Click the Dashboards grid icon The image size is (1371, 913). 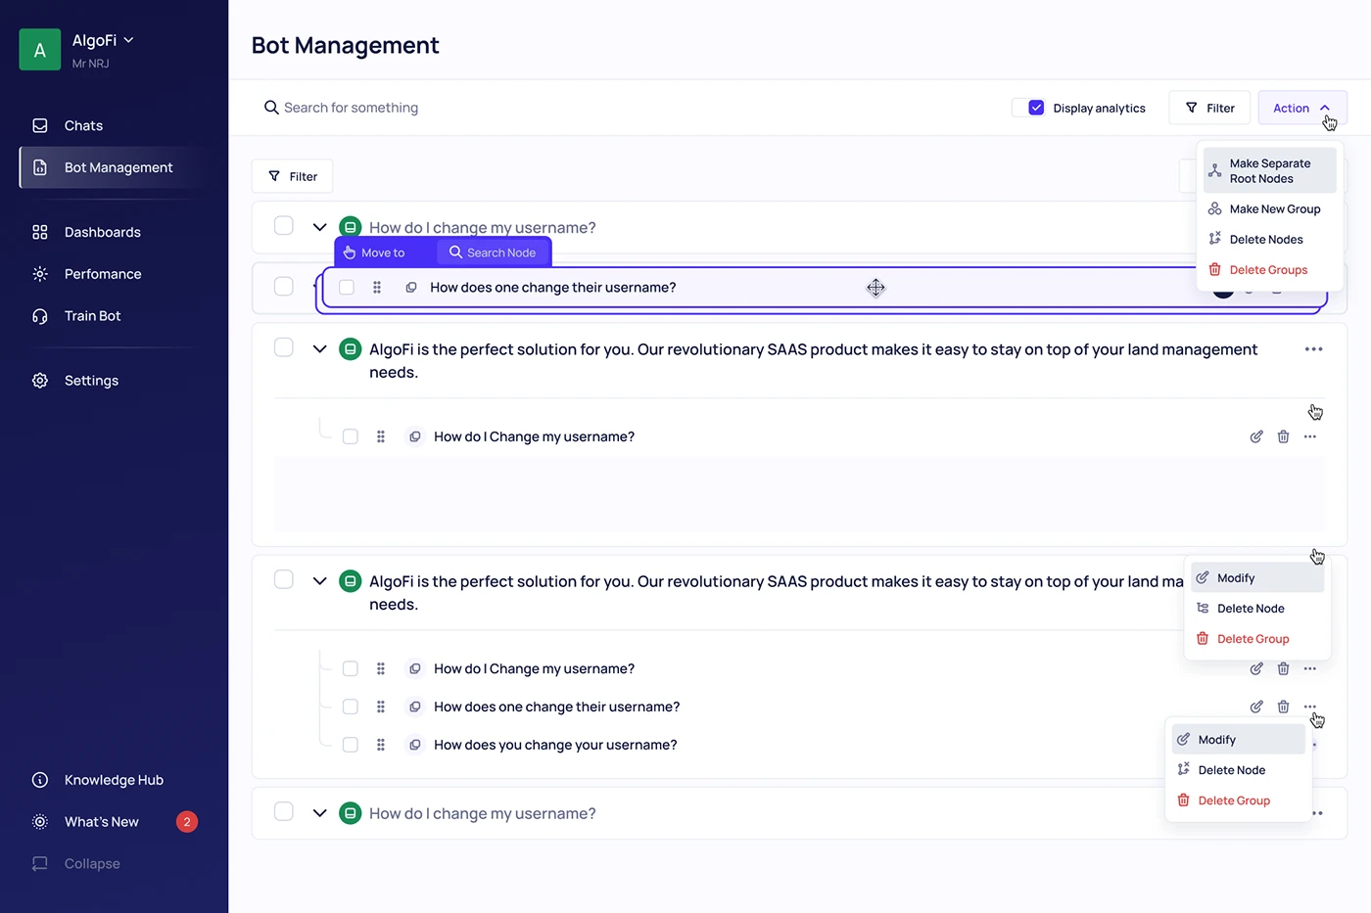point(40,232)
